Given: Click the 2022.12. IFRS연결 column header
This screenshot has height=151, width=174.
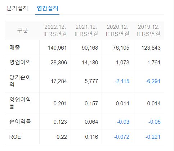Looking at the screenshot, I should click(55, 31).
